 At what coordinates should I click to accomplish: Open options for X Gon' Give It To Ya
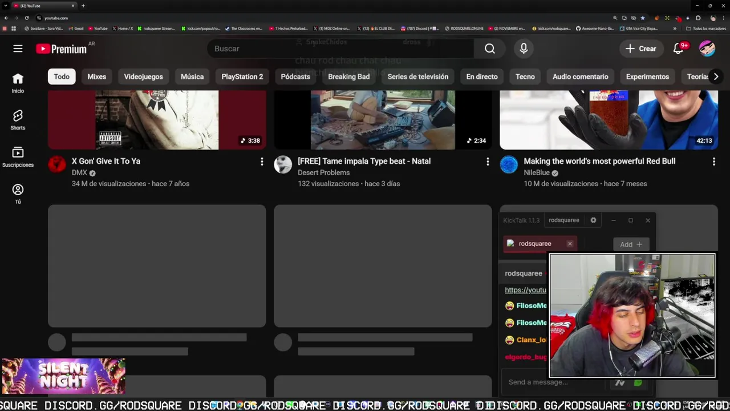pyautogui.click(x=262, y=162)
